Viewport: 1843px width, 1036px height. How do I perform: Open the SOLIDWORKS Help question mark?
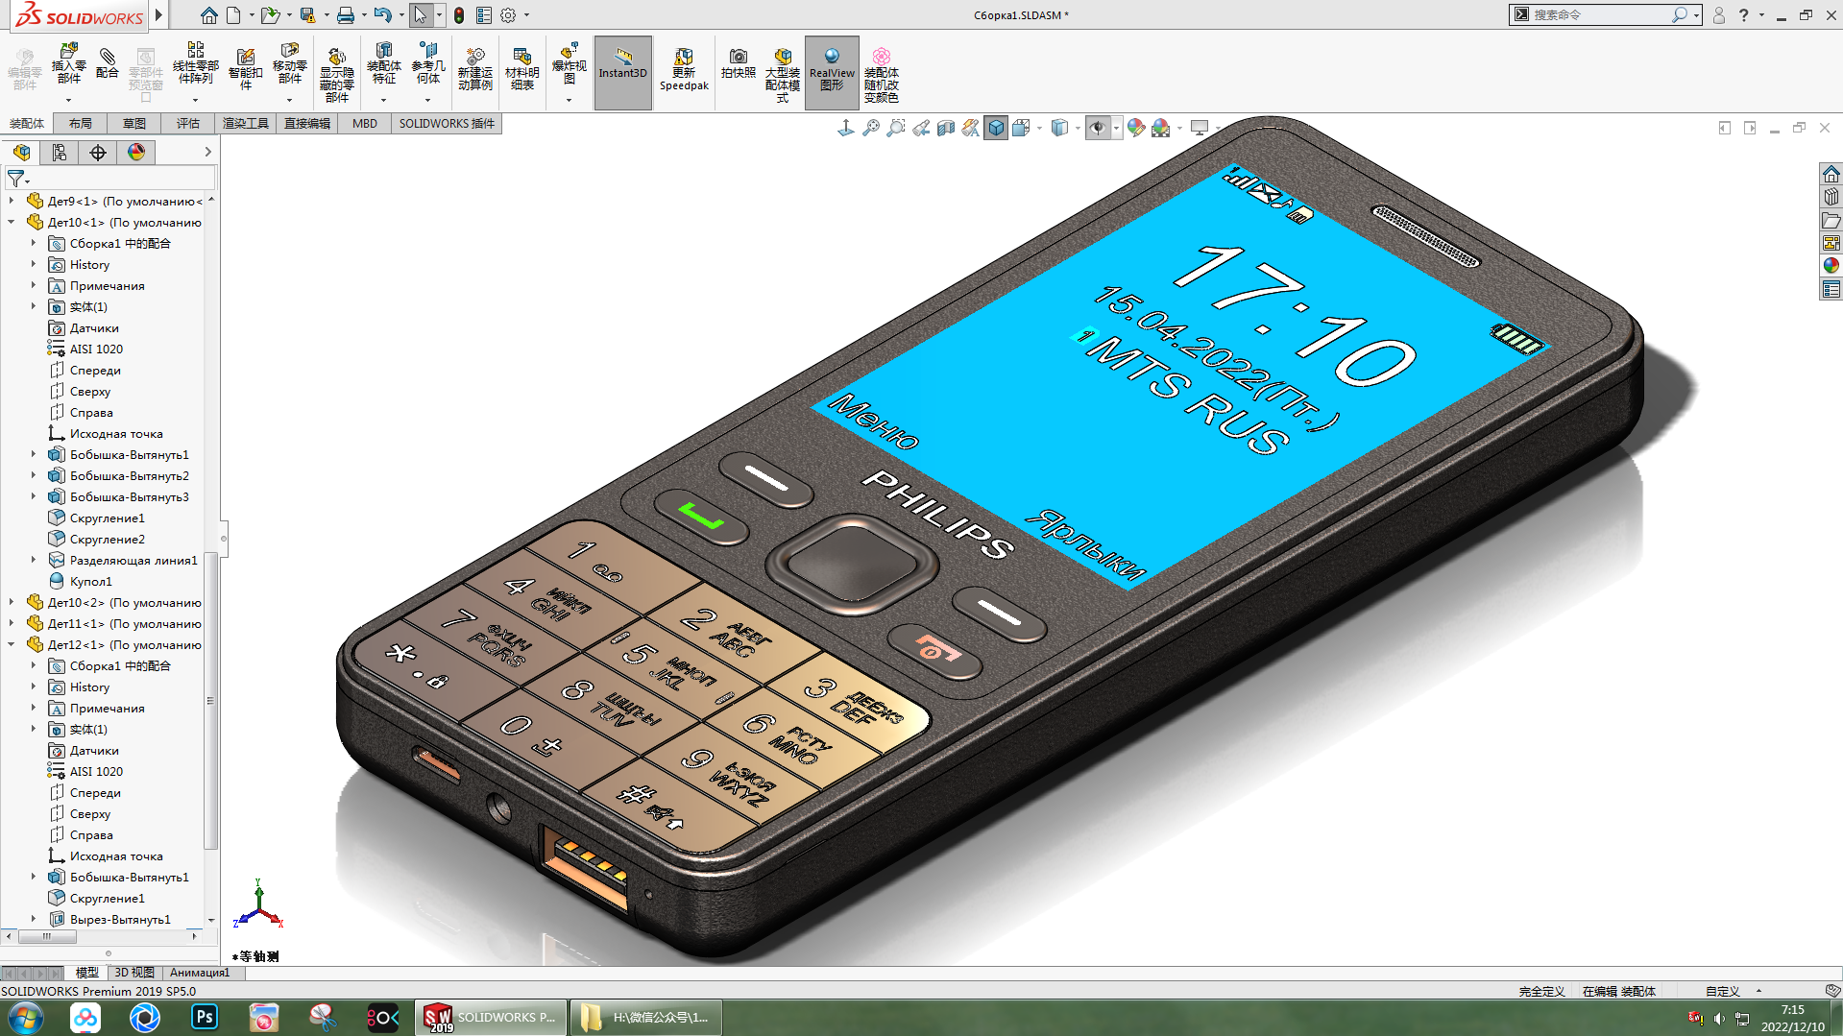click(x=1743, y=14)
